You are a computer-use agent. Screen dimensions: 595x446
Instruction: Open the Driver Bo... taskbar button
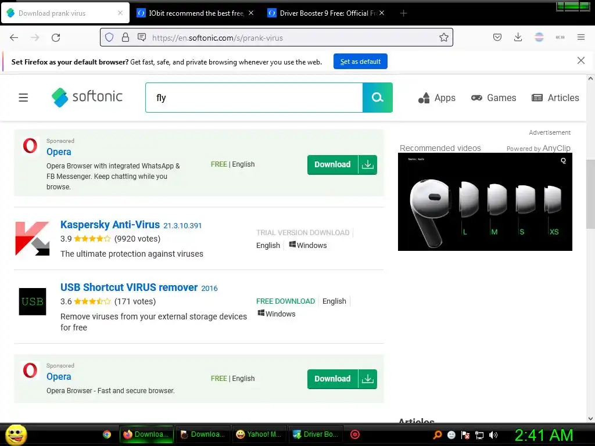point(316,434)
